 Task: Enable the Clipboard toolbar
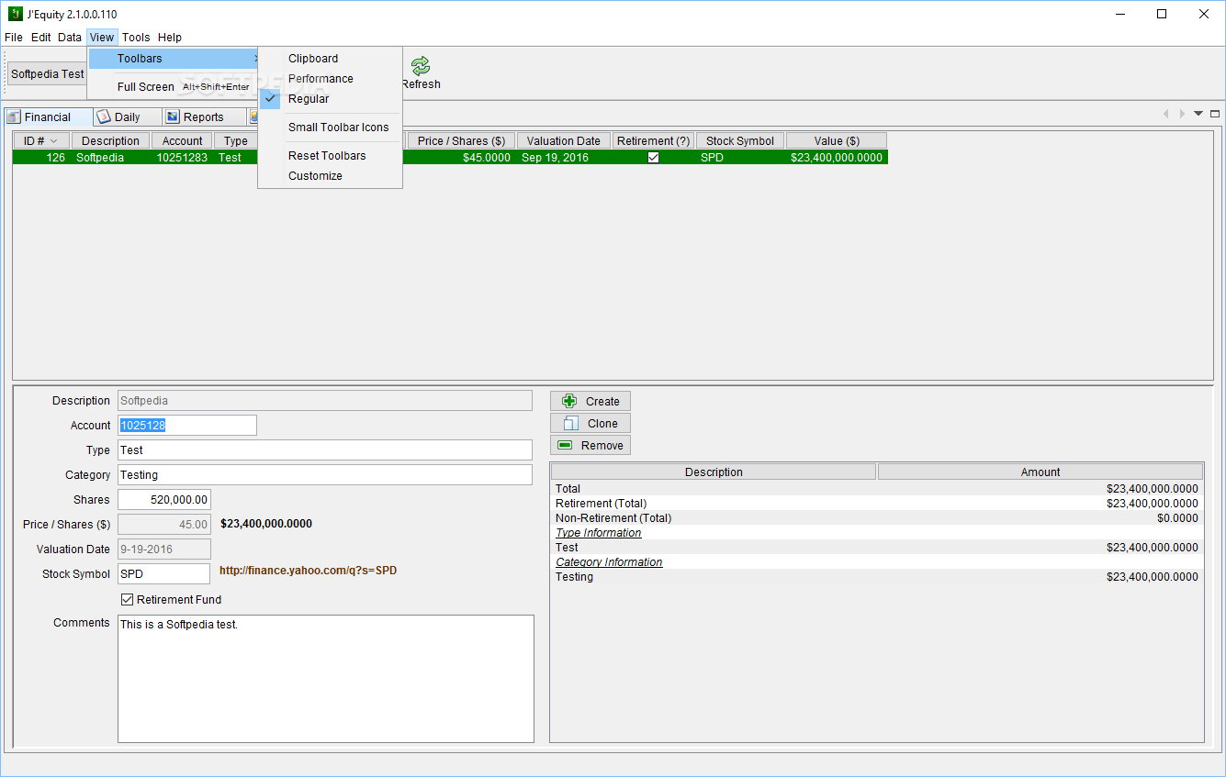(x=330, y=58)
